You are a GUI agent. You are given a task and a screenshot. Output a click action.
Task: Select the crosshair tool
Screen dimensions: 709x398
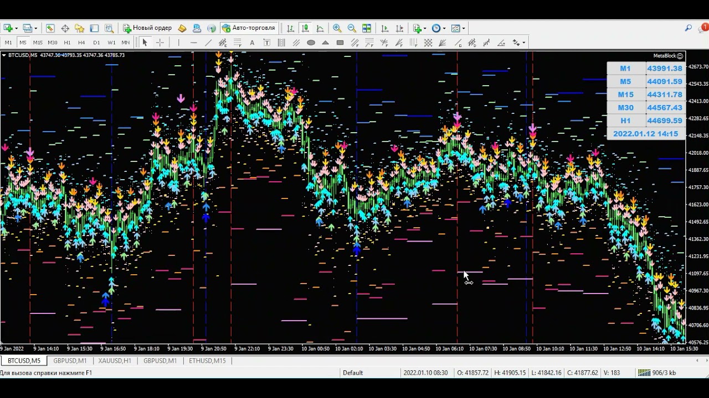click(160, 43)
